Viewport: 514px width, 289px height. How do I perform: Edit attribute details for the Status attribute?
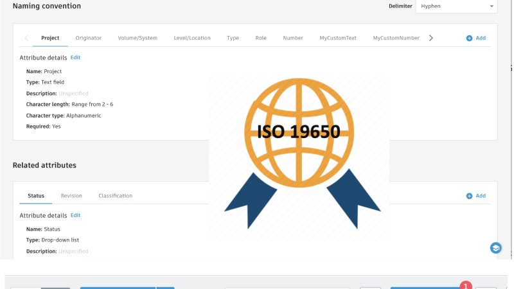tap(75, 215)
